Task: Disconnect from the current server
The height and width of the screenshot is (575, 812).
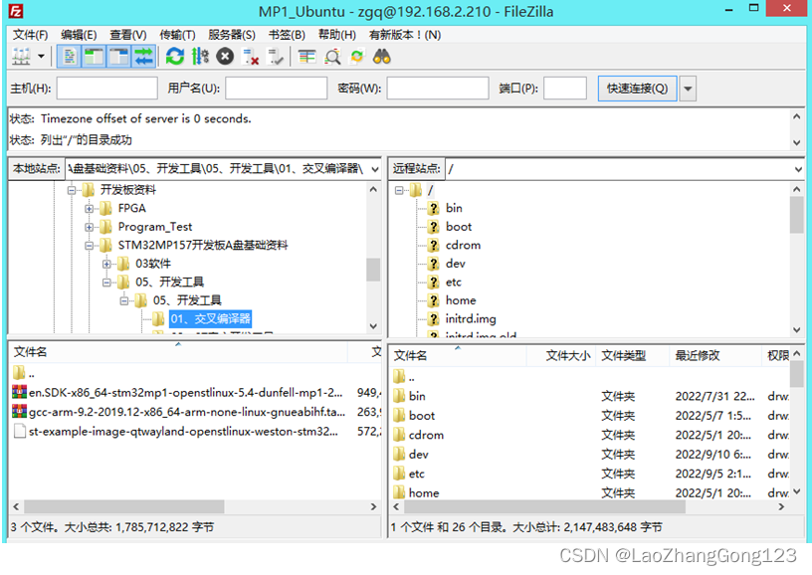Action: tap(251, 57)
